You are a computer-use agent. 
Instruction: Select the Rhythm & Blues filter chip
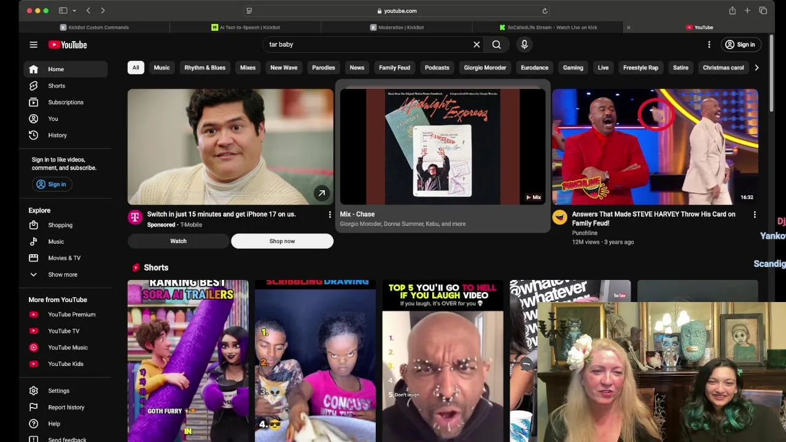204,68
